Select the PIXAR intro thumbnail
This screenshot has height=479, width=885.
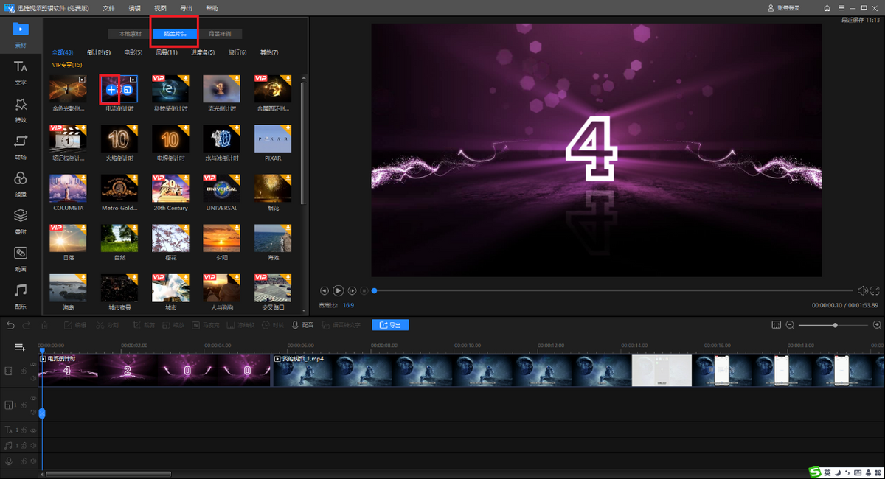point(273,139)
